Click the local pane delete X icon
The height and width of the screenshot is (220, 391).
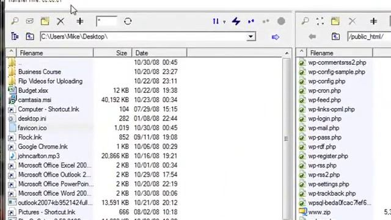point(60,21)
